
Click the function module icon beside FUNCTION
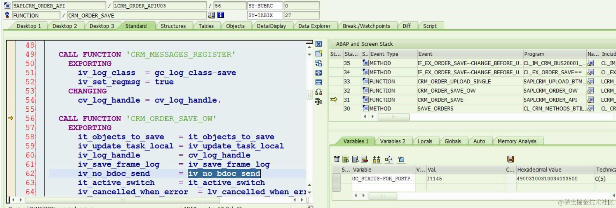pos(7,15)
